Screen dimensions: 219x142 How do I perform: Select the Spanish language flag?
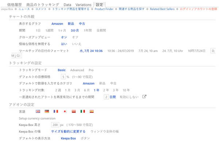tap(92, 111)
